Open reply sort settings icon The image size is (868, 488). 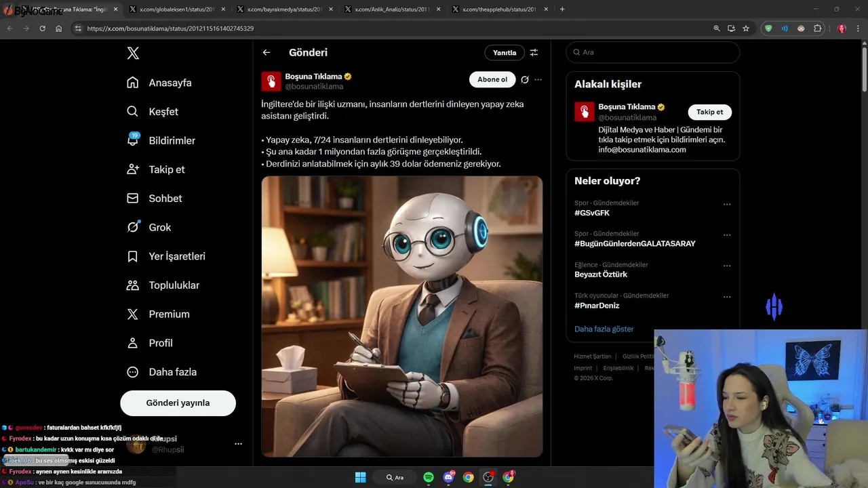point(534,52)
